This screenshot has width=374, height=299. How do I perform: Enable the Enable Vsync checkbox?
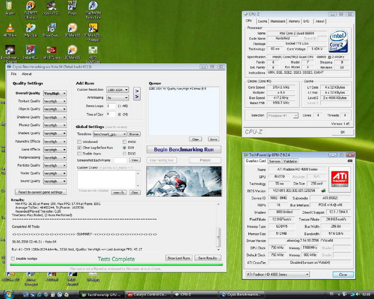tap(79, 153)
